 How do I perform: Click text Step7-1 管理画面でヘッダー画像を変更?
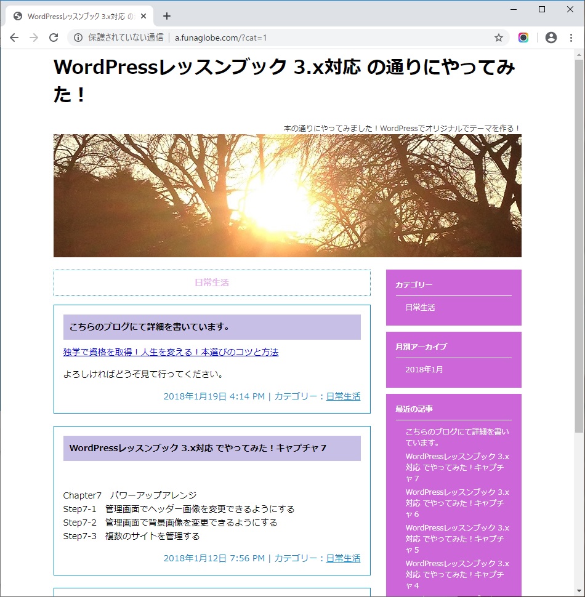click(179, 509)
